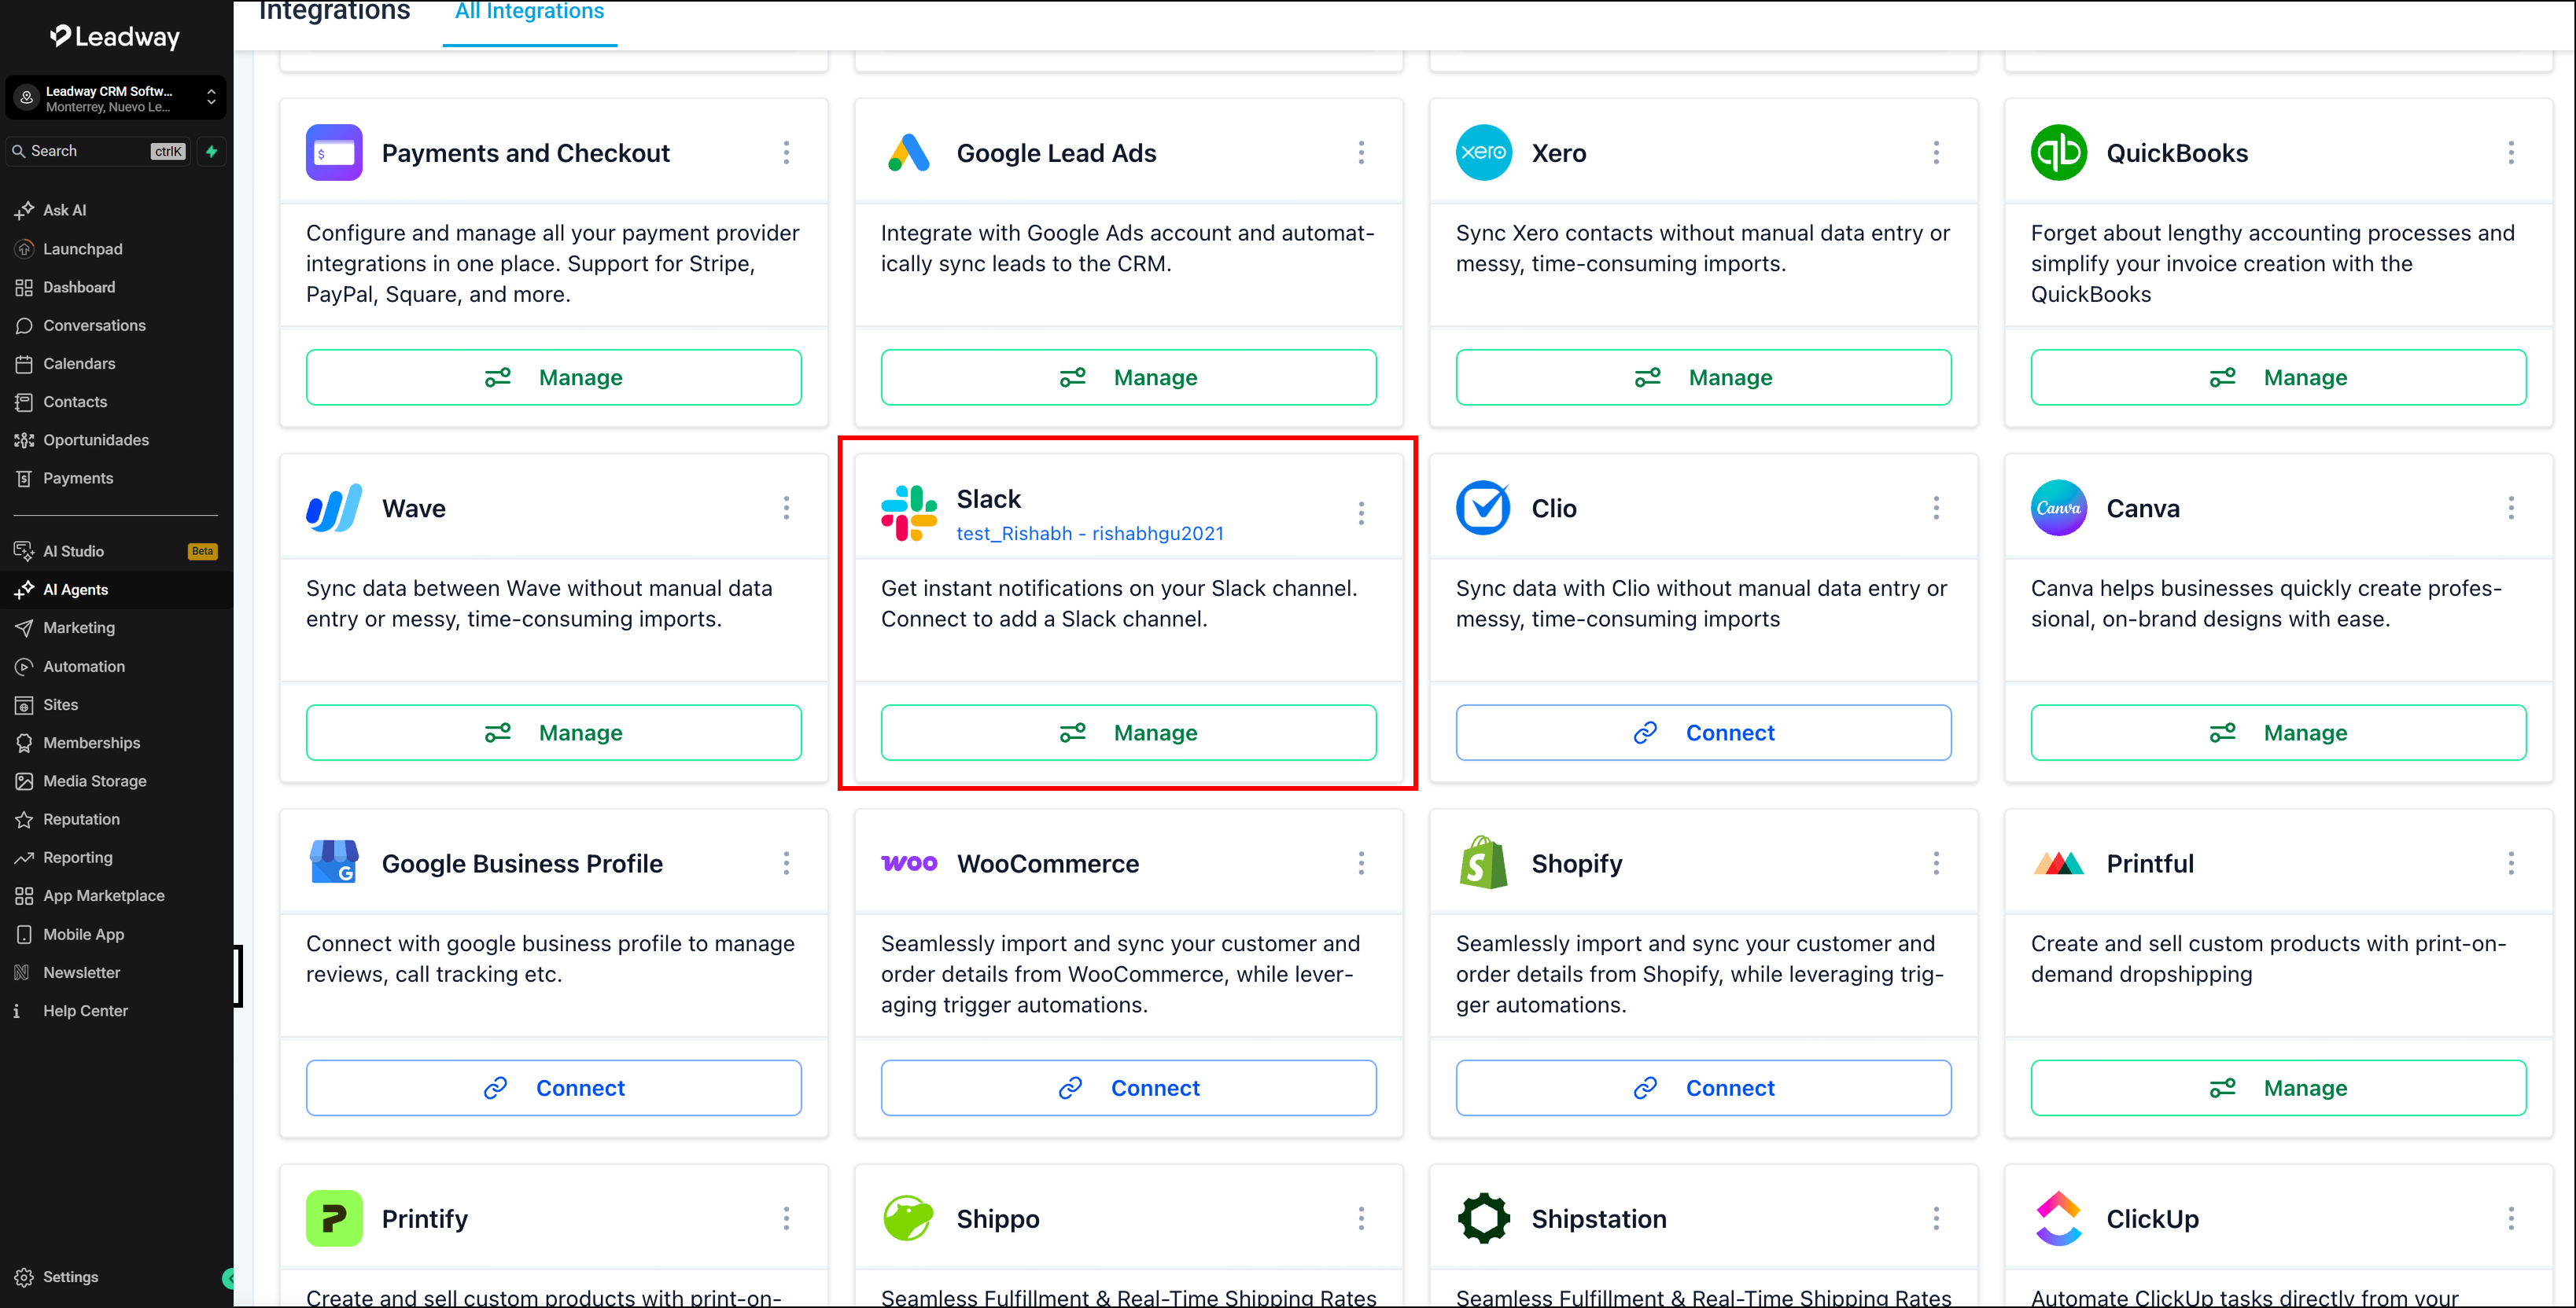Click the Canva logo
Screen dimensions: 2576x1308
tap(2058, 509)
